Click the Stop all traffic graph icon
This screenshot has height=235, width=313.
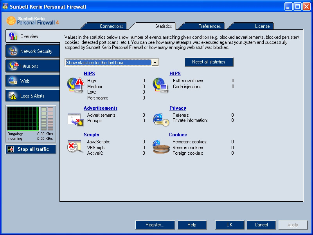pyautogui.click(x=11, y=149)
